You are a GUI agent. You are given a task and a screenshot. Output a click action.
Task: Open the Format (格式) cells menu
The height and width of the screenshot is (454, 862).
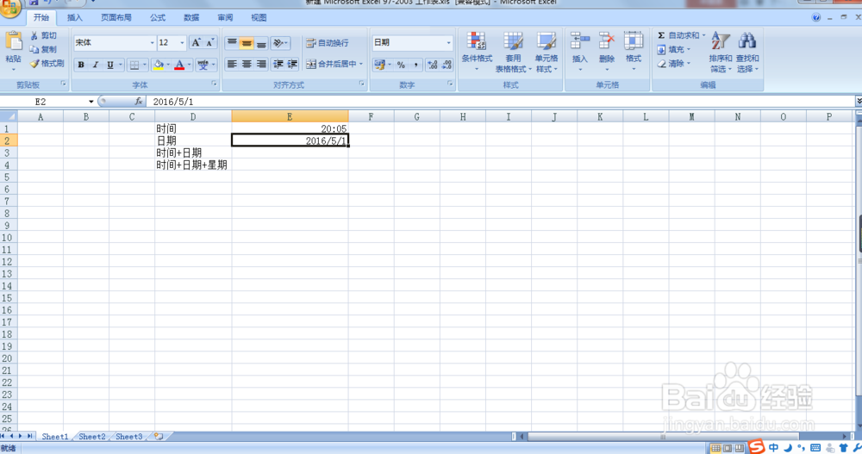[634, 52]
